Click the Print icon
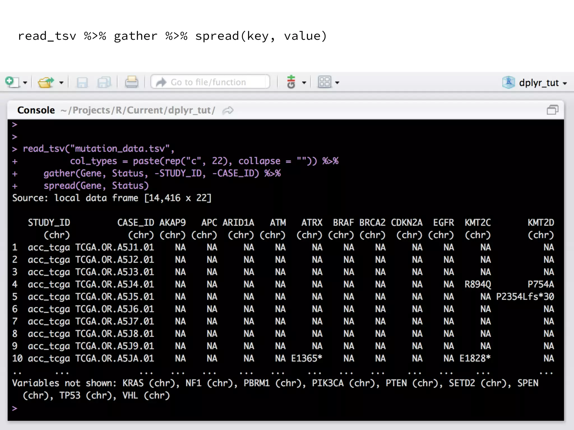 [131, 82]
